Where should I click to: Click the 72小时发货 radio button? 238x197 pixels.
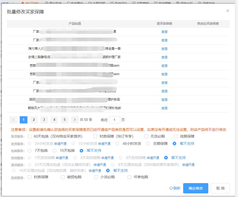point(73,144)
